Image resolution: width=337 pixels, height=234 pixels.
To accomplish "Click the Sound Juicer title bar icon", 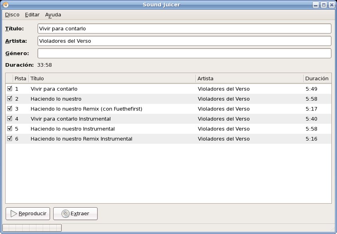I will click(6, 5).
